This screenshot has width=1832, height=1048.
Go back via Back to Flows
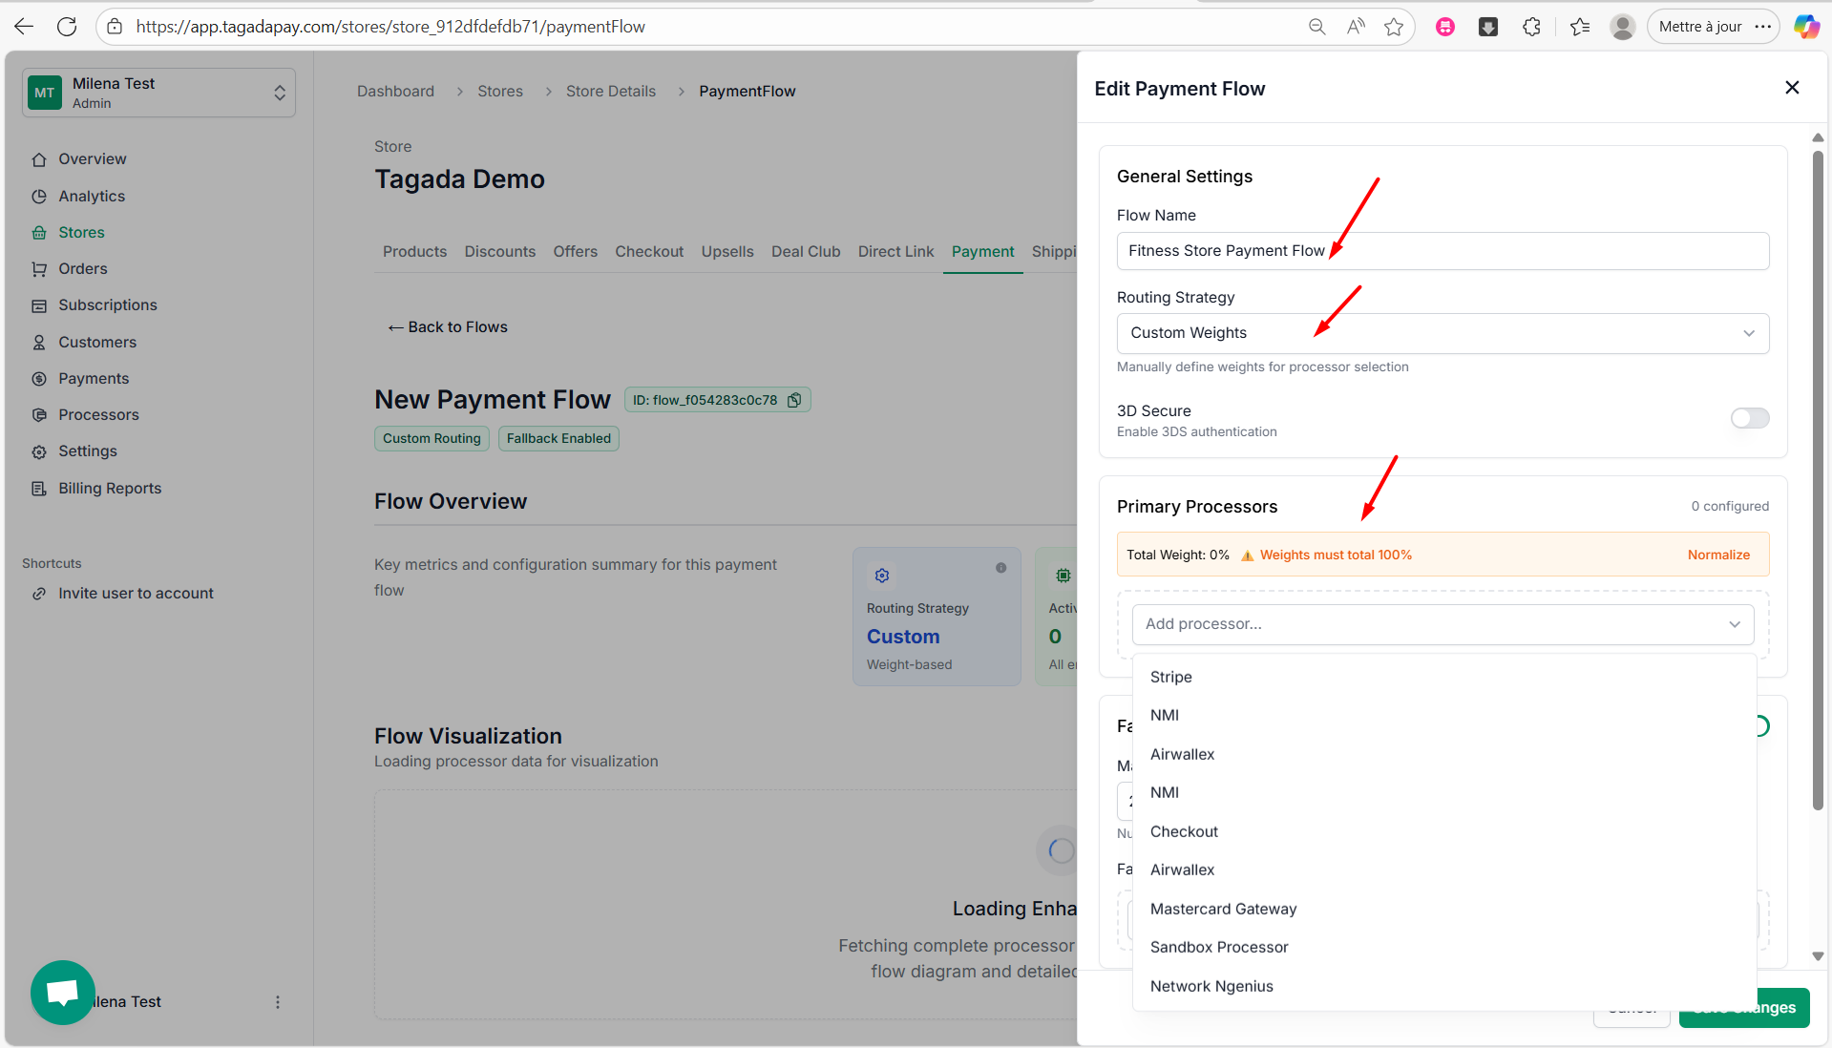[x=448, y=327]
